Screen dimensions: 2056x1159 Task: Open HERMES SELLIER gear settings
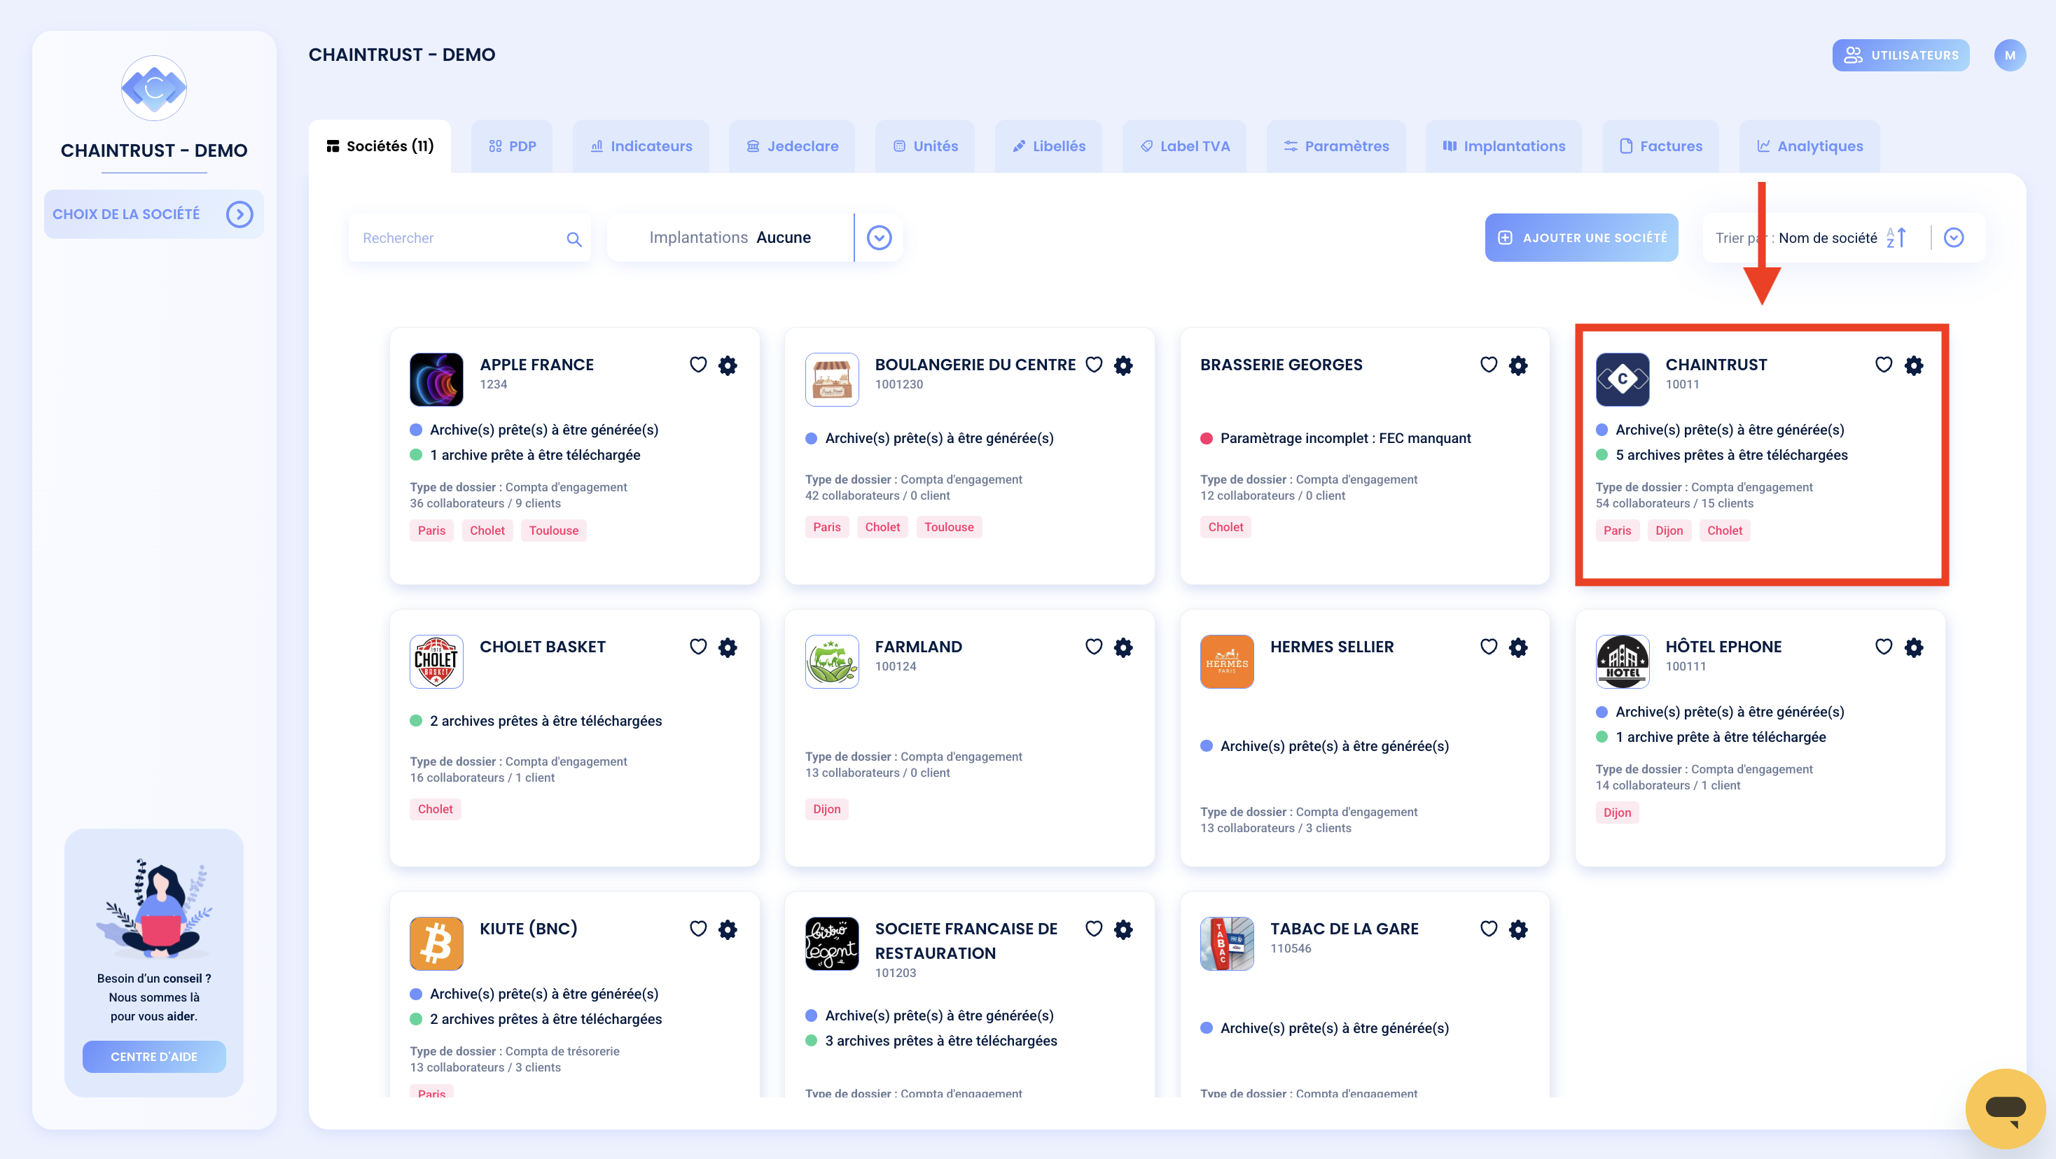[1519, 647]
